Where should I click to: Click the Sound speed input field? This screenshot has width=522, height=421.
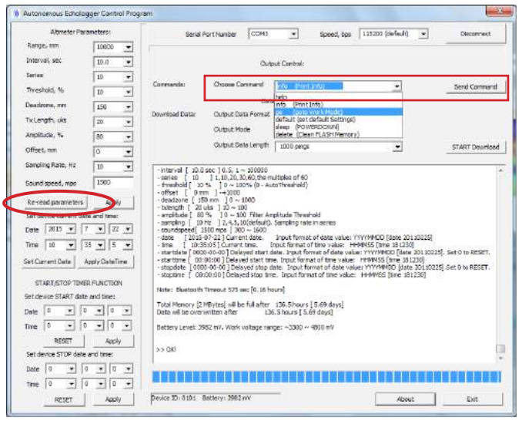[113, 183]
